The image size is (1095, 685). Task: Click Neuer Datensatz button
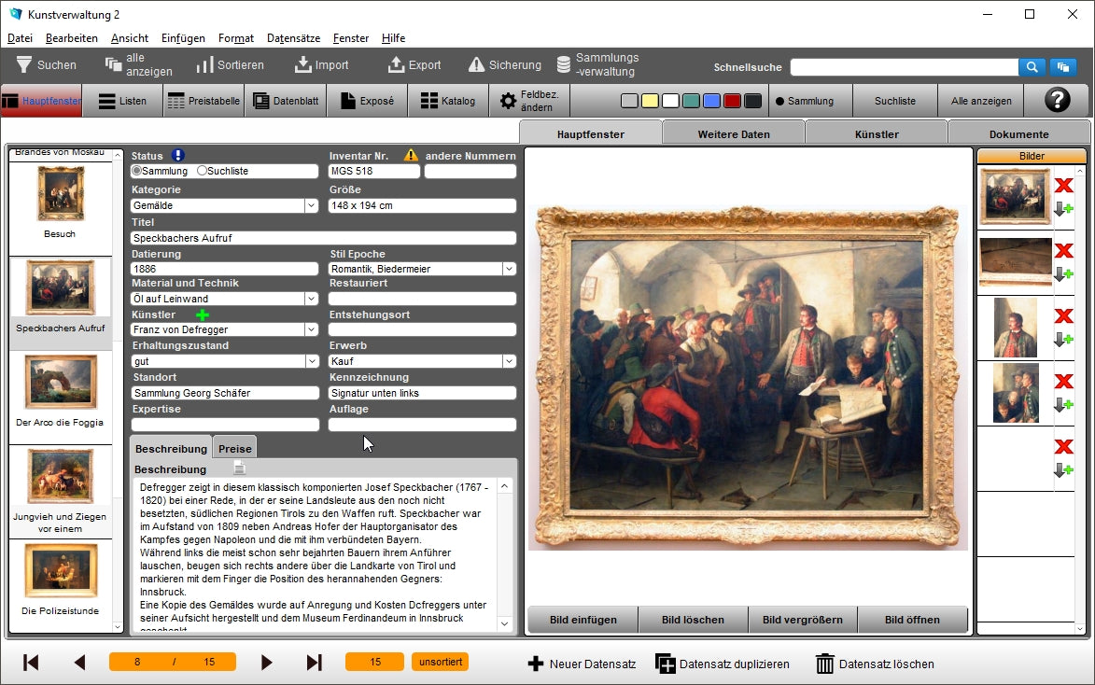(x=582, y=664)
